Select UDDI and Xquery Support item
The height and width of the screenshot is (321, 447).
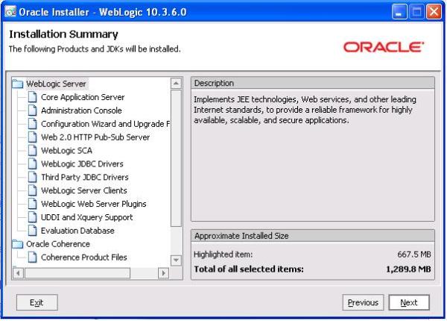point(86,217)
